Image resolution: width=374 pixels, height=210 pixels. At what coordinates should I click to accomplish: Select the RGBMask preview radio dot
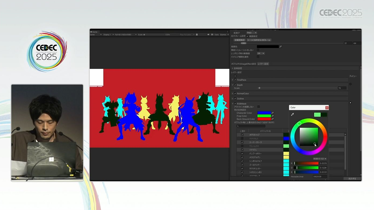click(350, 103)
